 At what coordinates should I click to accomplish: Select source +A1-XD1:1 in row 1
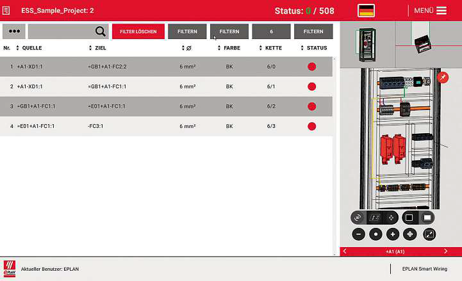[x=29, y=67]
